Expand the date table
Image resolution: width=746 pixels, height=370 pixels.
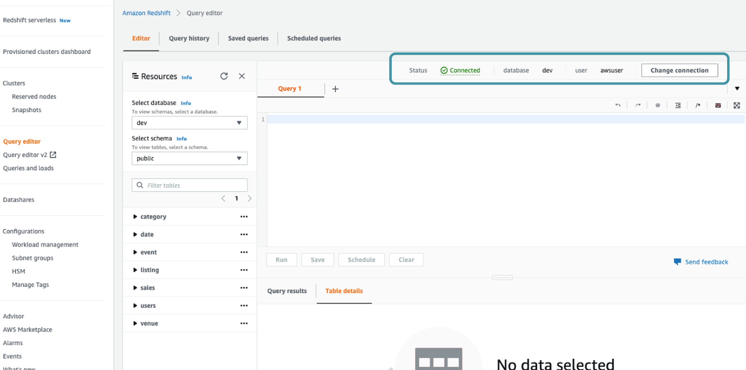click(135, 234)
